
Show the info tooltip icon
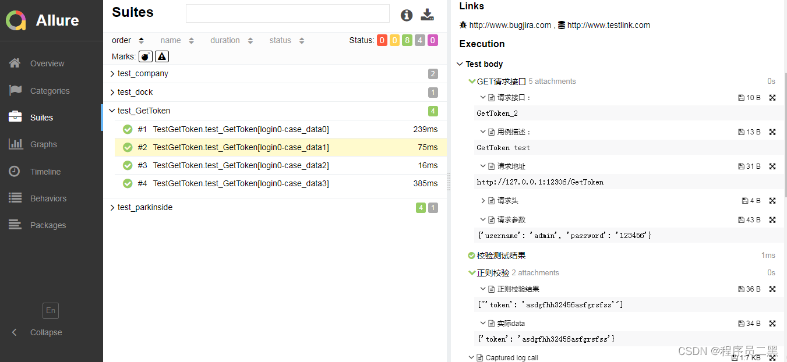[x=407, y=15]
